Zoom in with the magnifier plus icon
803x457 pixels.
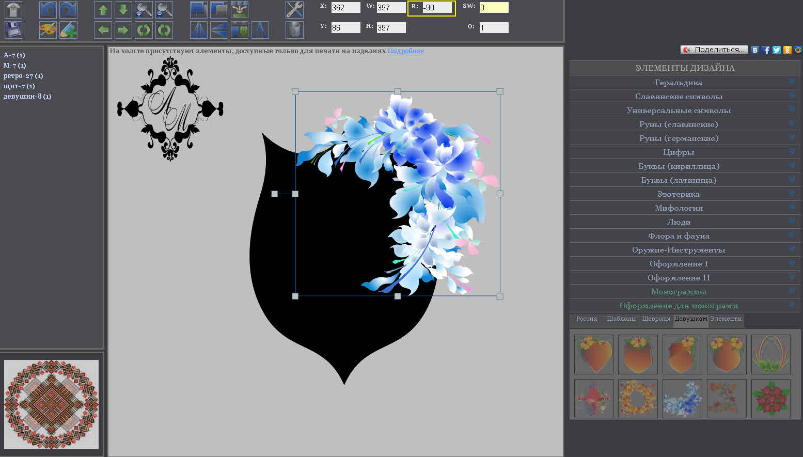(144, 10)
